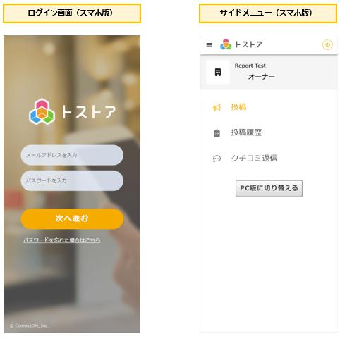Click the orange power logout icon
This screenshot has height=341, width=340.
point(327,44)
